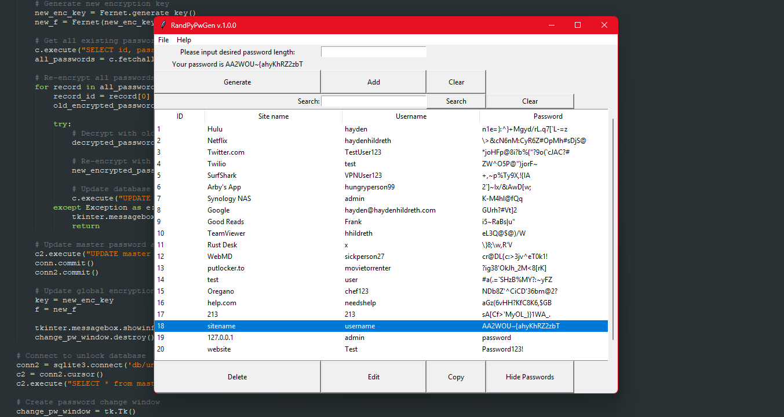Click the Generate button
Image resolution: width=784 pixels, height=417 pixels.
point(238,82)
